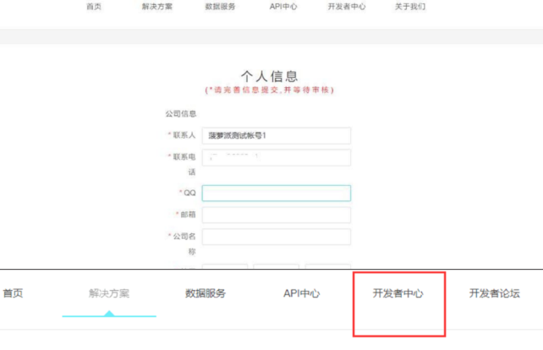The height and width of the screenshot is (350, 543).
Task: Click 首页 in the top navigation bar
Action: [95, 7]
